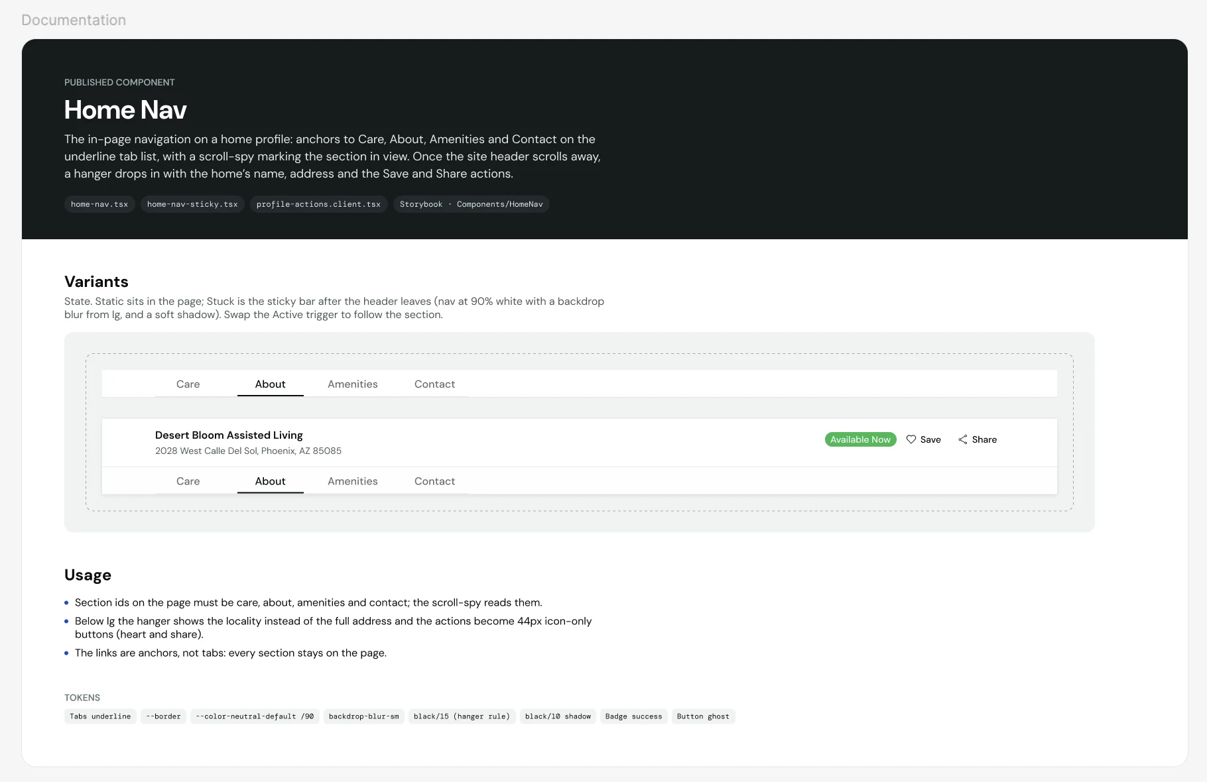The image size is (1207, 782).
Task: Click the Home Nav title
Action: click(x=125, y=110)
